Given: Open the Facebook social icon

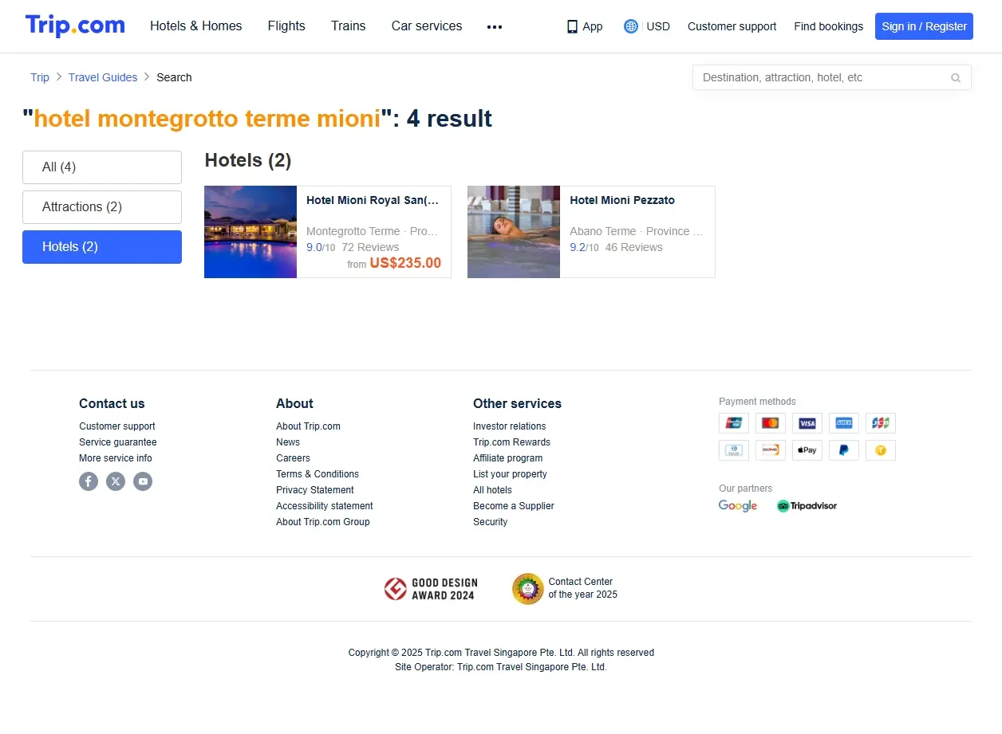Looking at the screenshot, I should point(89,481).
